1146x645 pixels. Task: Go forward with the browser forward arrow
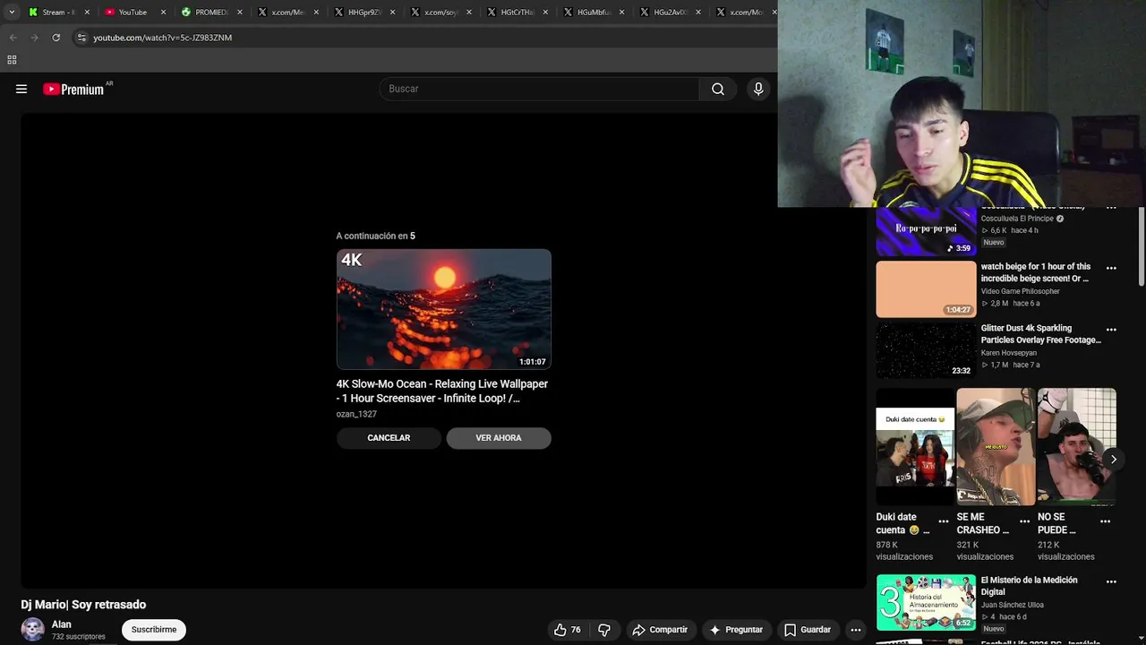click(x=34, y=38)
